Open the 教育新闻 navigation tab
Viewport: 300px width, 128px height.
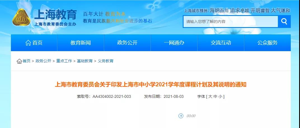81,42
